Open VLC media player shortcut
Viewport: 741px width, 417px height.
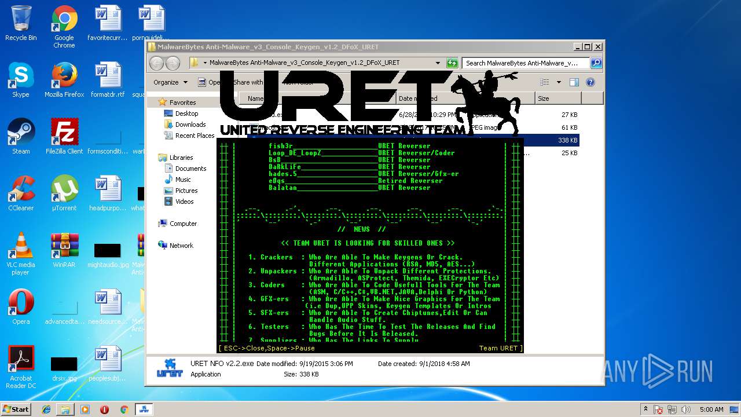21,254
